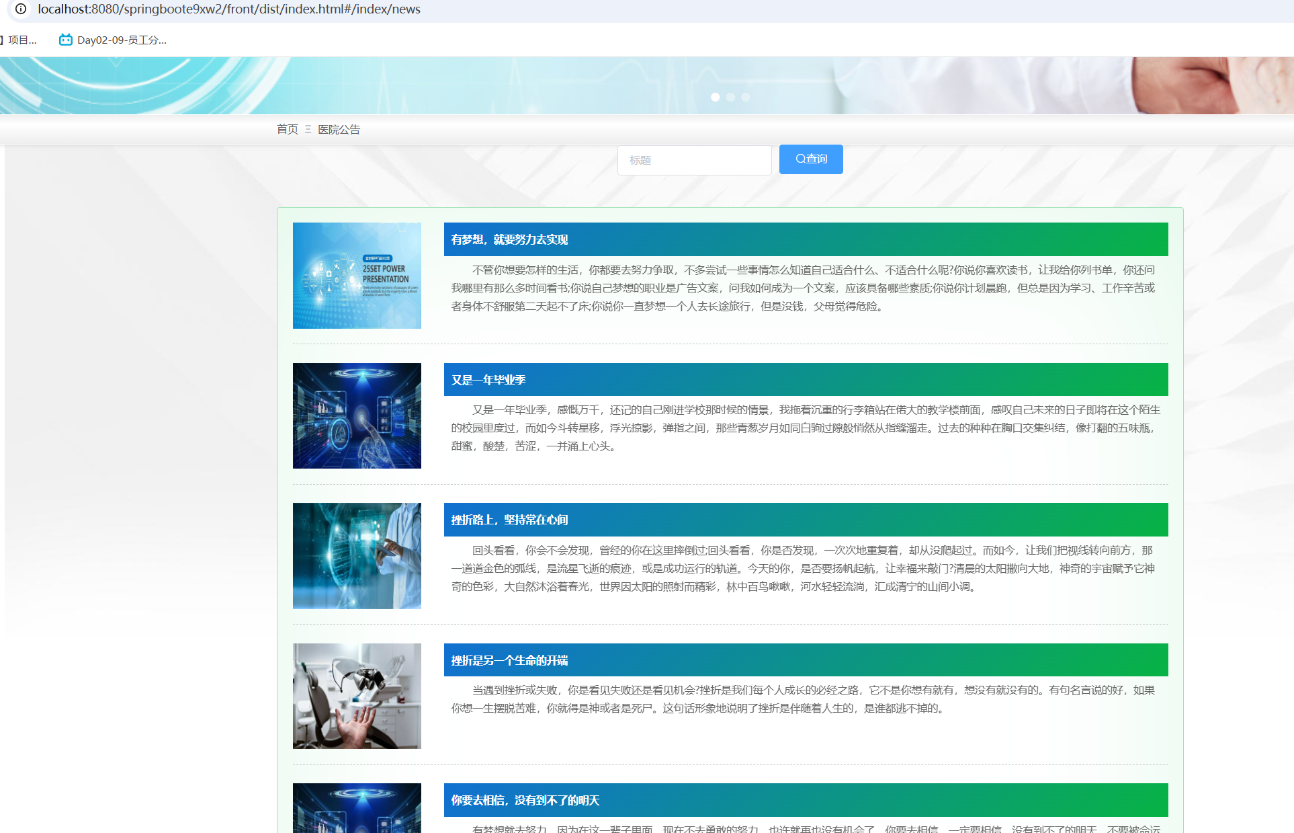This screenshot has width=1294, height=833.
Task: Open news title 挫折是另一个生命的开端
Action: (x=510, y=660)
